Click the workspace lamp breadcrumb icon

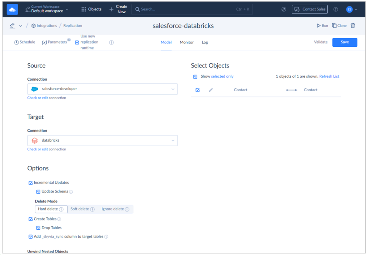(13, 26)
